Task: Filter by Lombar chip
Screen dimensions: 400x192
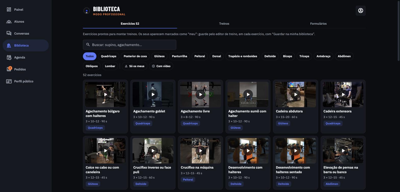Action: (x=110, y=66)
